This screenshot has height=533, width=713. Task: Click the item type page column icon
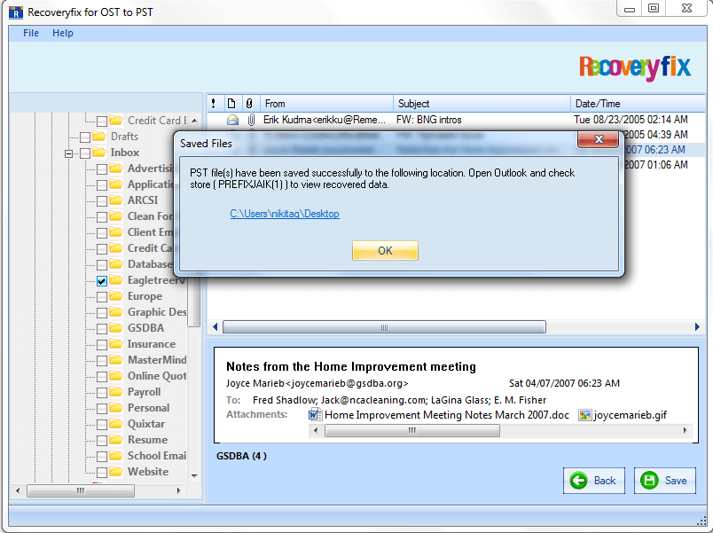pyautogui.click(x=231, y=104)
